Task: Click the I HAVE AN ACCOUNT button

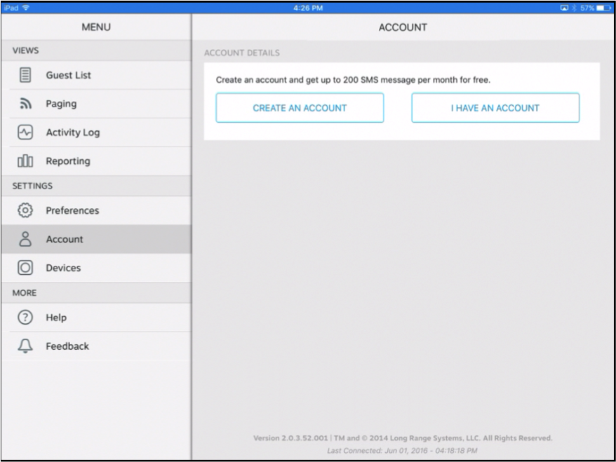Action: (495, 108)
